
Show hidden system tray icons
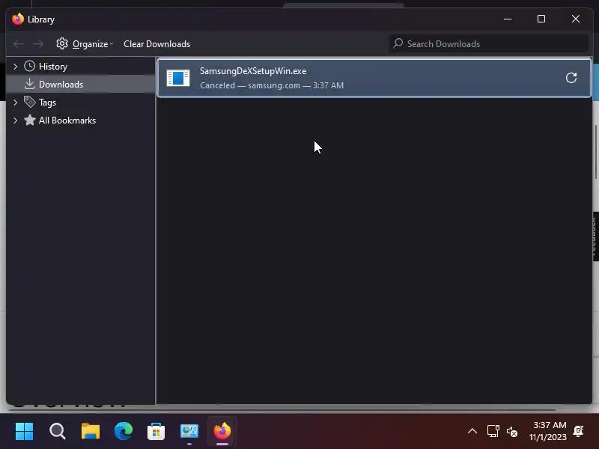pyautogui.click(x=472, y=432)
